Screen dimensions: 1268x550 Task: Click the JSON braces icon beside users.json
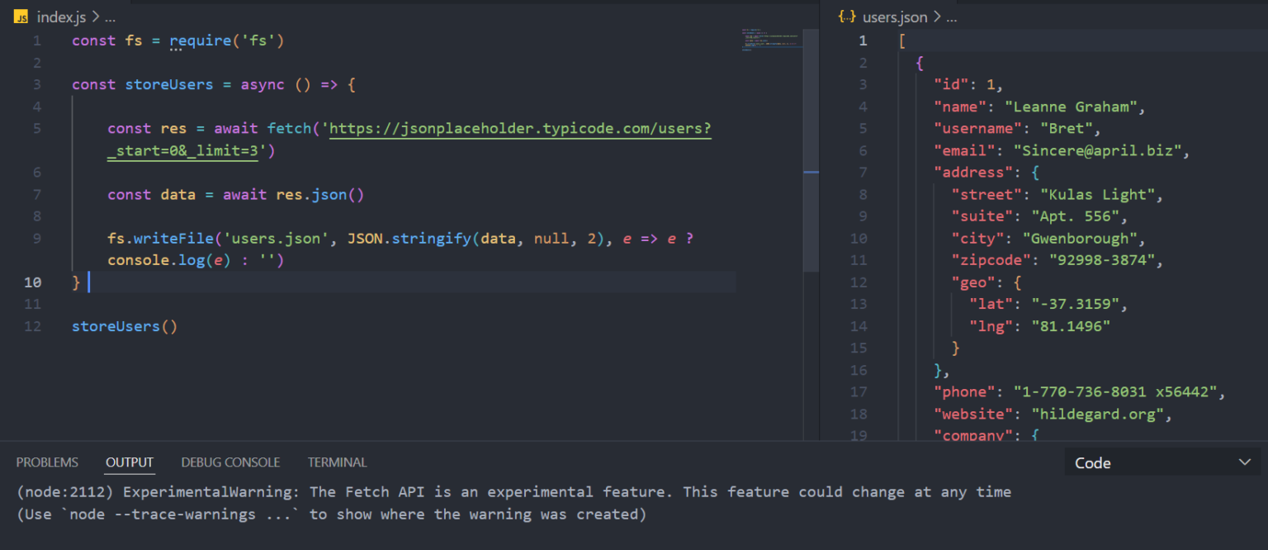pos(847,17)
